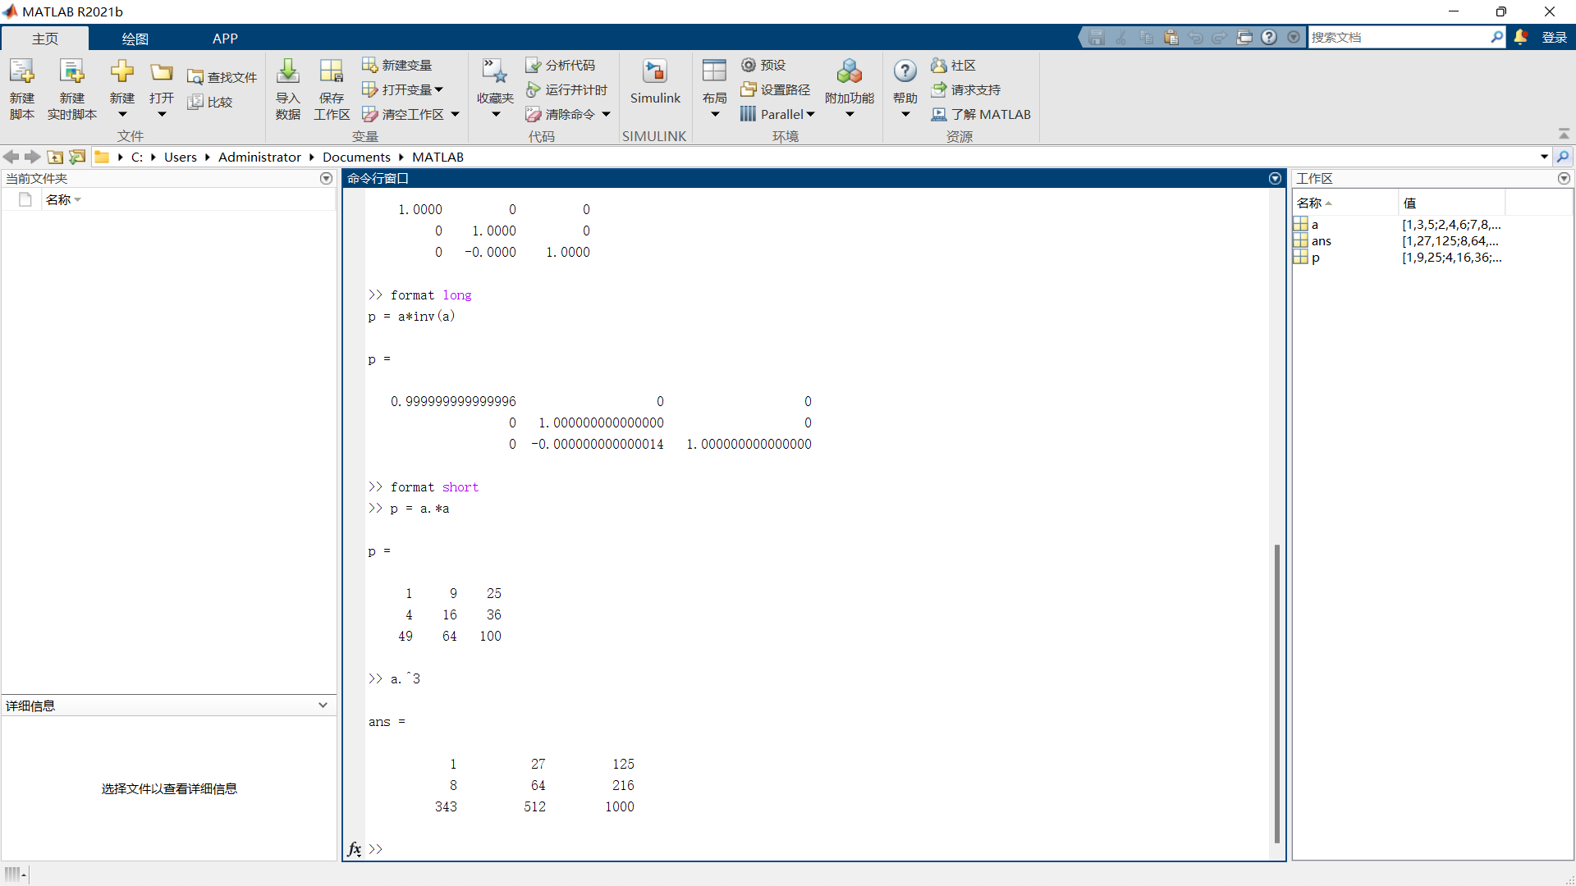Open the 命令行窗口 panel actions menu
The height and width of the screenshot is (886, 1576).
coord(1275,178)
